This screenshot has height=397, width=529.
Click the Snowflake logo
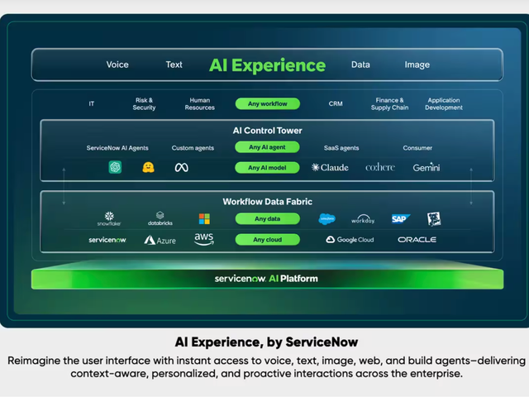tap(109, 218)
